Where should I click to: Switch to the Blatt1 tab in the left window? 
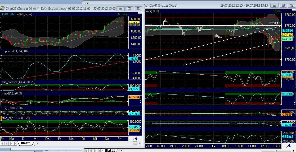coord(26,143)
